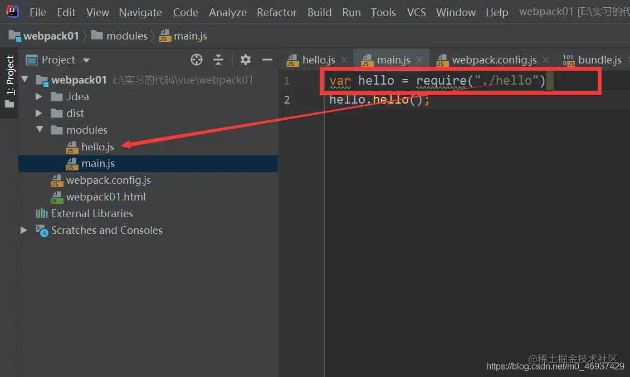Screen dimensions: 630x377
Task: Click the webpack01.html file icon
Action: click(x=57, y=197)
